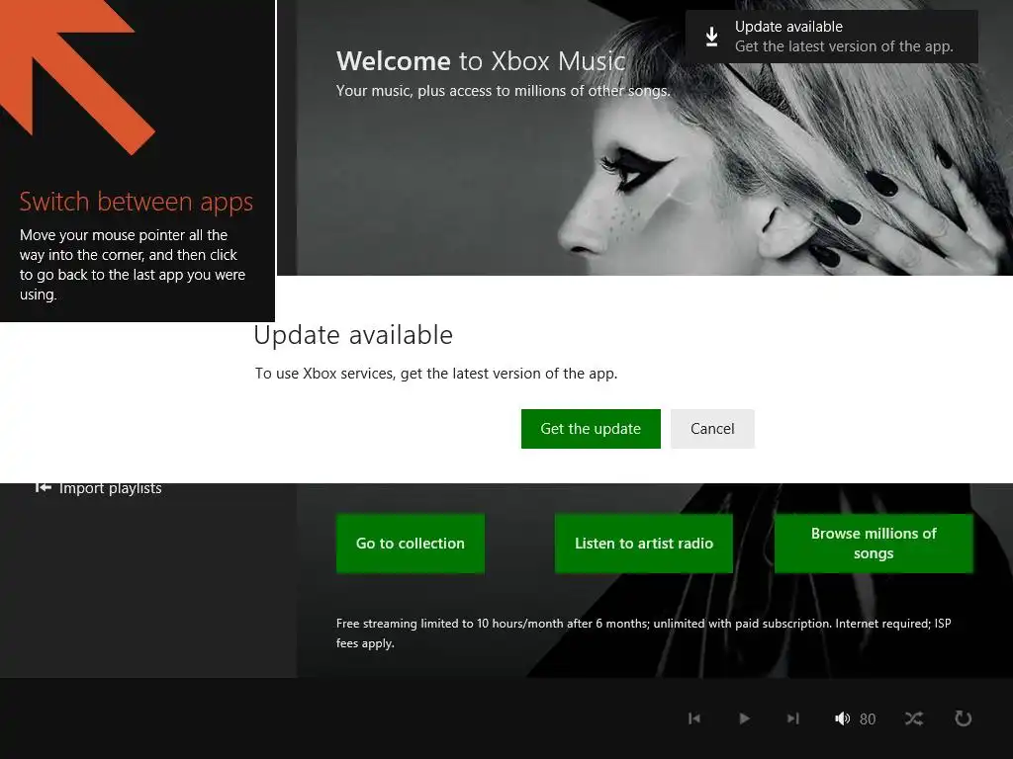Skip to next track
1013x759 pixels.
792,718
